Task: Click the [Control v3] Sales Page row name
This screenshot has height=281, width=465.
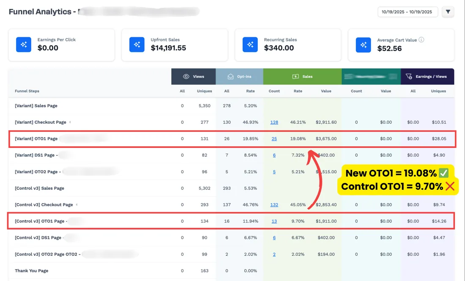Action: (39, 188)
